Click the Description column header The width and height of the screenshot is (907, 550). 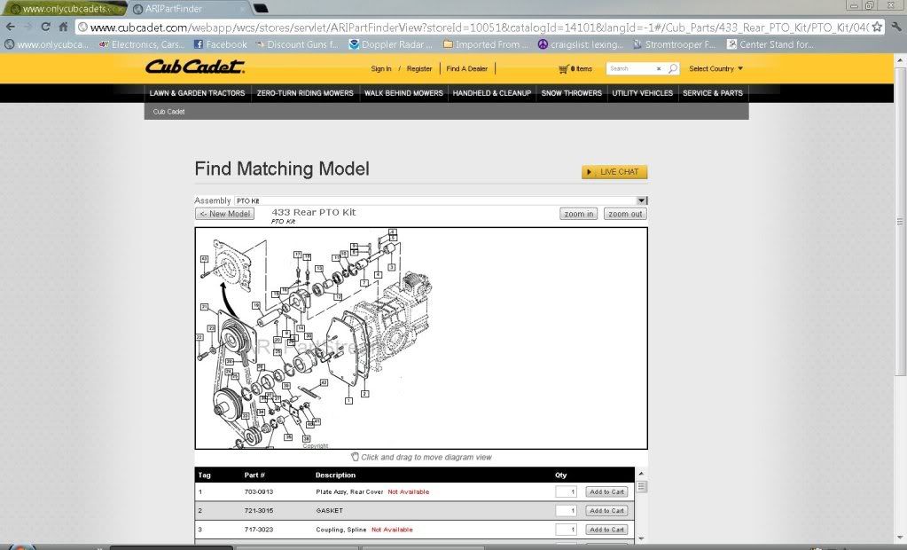tap(335, 475)
